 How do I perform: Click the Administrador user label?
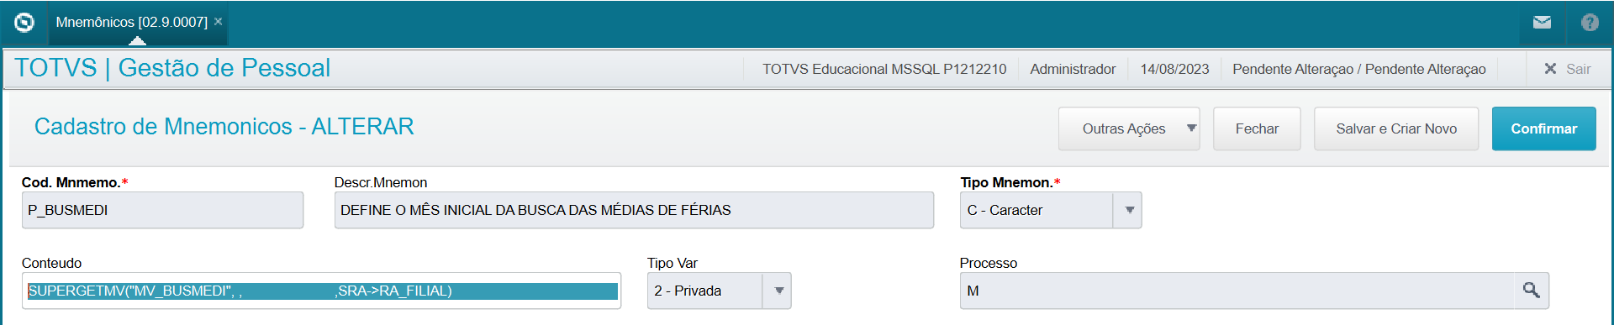[1073, 69]
